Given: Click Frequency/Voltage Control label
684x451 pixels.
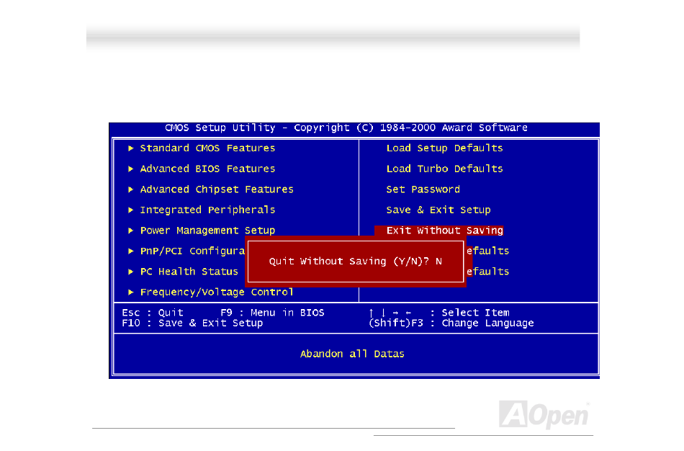Looking at the screenshot, I should pos(217,292).
